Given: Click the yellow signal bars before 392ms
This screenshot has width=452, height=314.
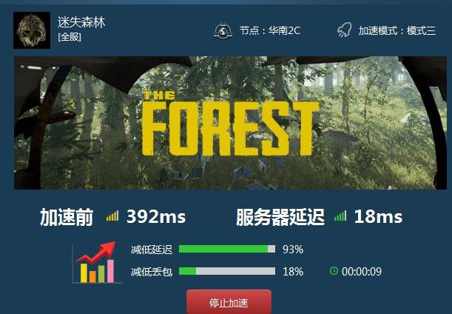Looking at the screenshot, I should [112, 216].
